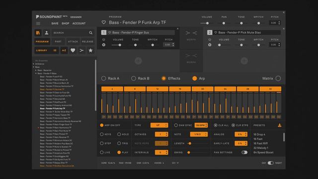The height and width of the screenshot is (179, 318).
Task: Open the ACCOUNT menu
Action: (79, 23)
